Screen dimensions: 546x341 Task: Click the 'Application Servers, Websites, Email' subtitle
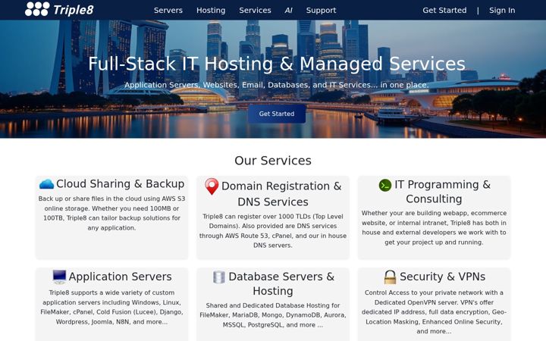[277, 85]
